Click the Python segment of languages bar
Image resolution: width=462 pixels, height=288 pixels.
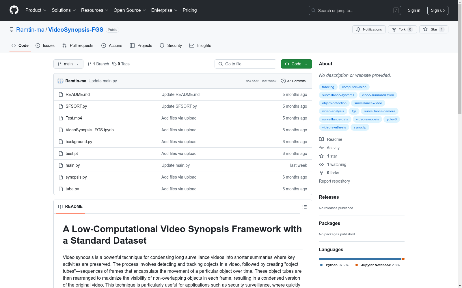click(x=360, y=259)
